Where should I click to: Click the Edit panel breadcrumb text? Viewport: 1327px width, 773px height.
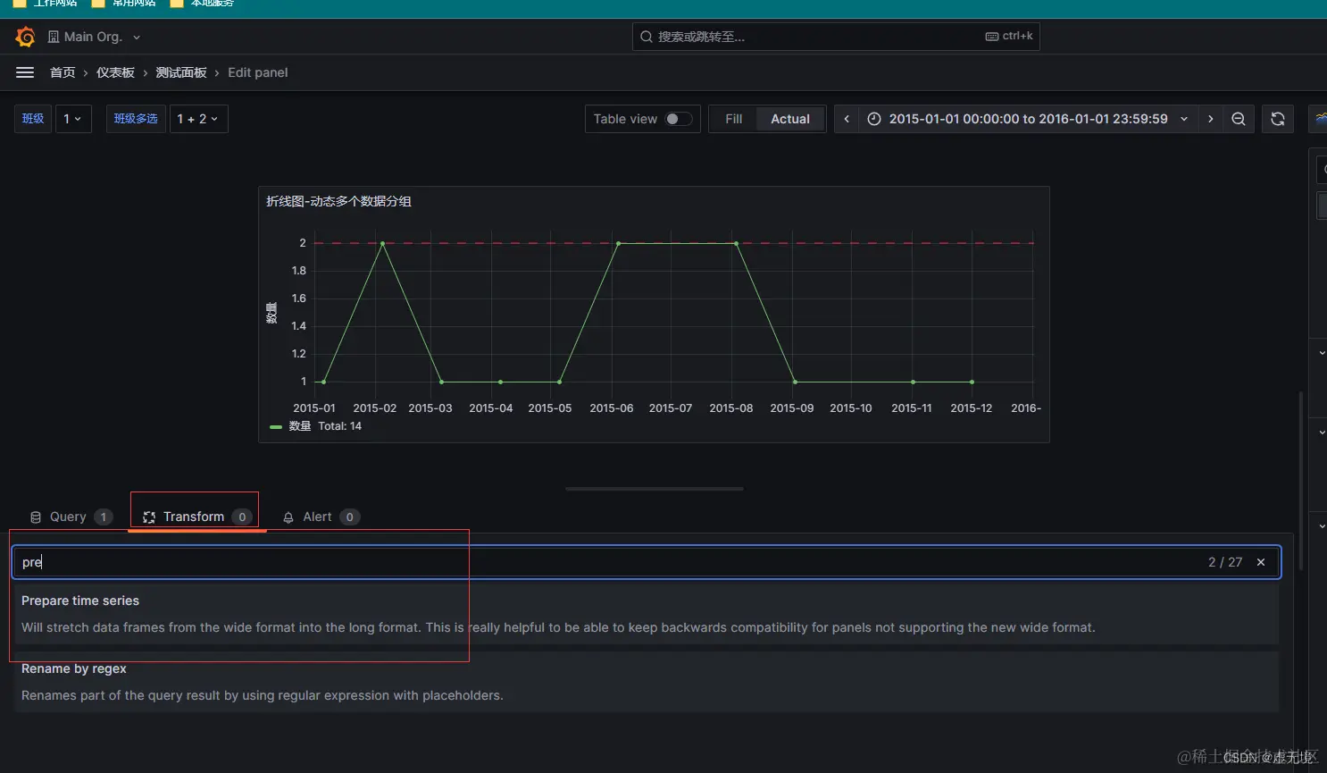pyautogui.click(x=258, y=72)
